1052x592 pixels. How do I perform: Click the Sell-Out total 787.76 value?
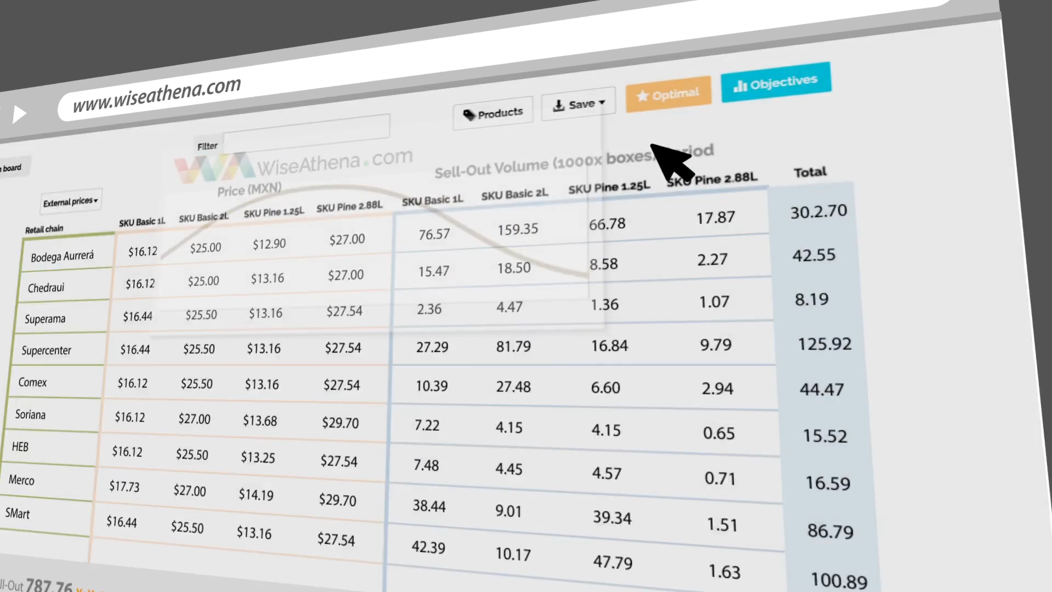pyautogui.click(x=49, y=586)
